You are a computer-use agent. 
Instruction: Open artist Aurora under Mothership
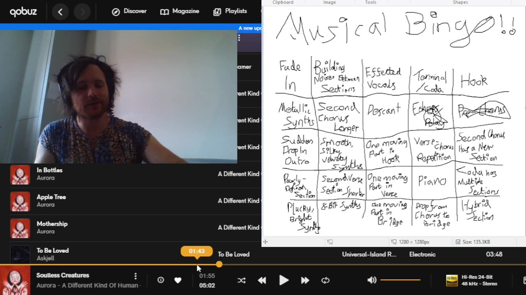point(46,231)
